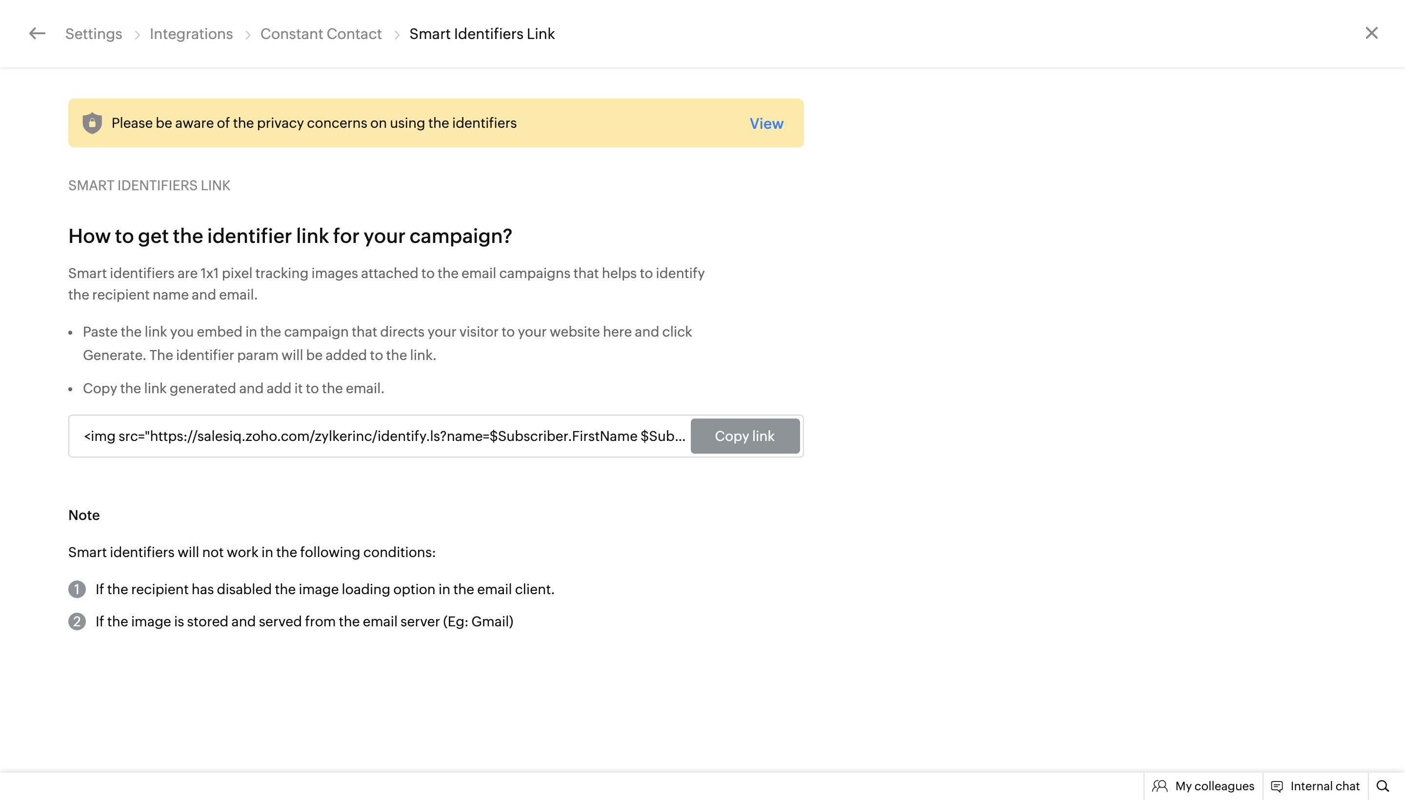Click the chevron after Constant Contact
The width and height of the screenshot is (1405, 800).
click(397, 35)
